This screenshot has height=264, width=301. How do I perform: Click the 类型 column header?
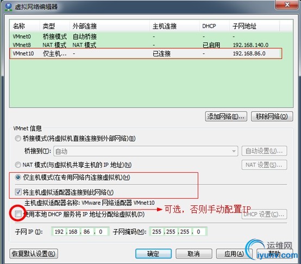pos(55,26)
